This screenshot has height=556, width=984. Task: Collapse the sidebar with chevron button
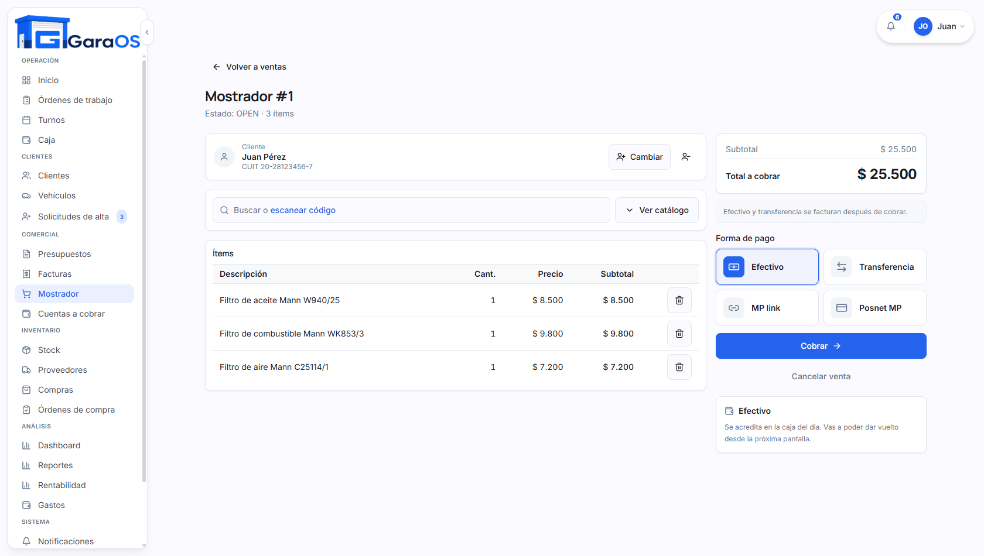(147, 32)
